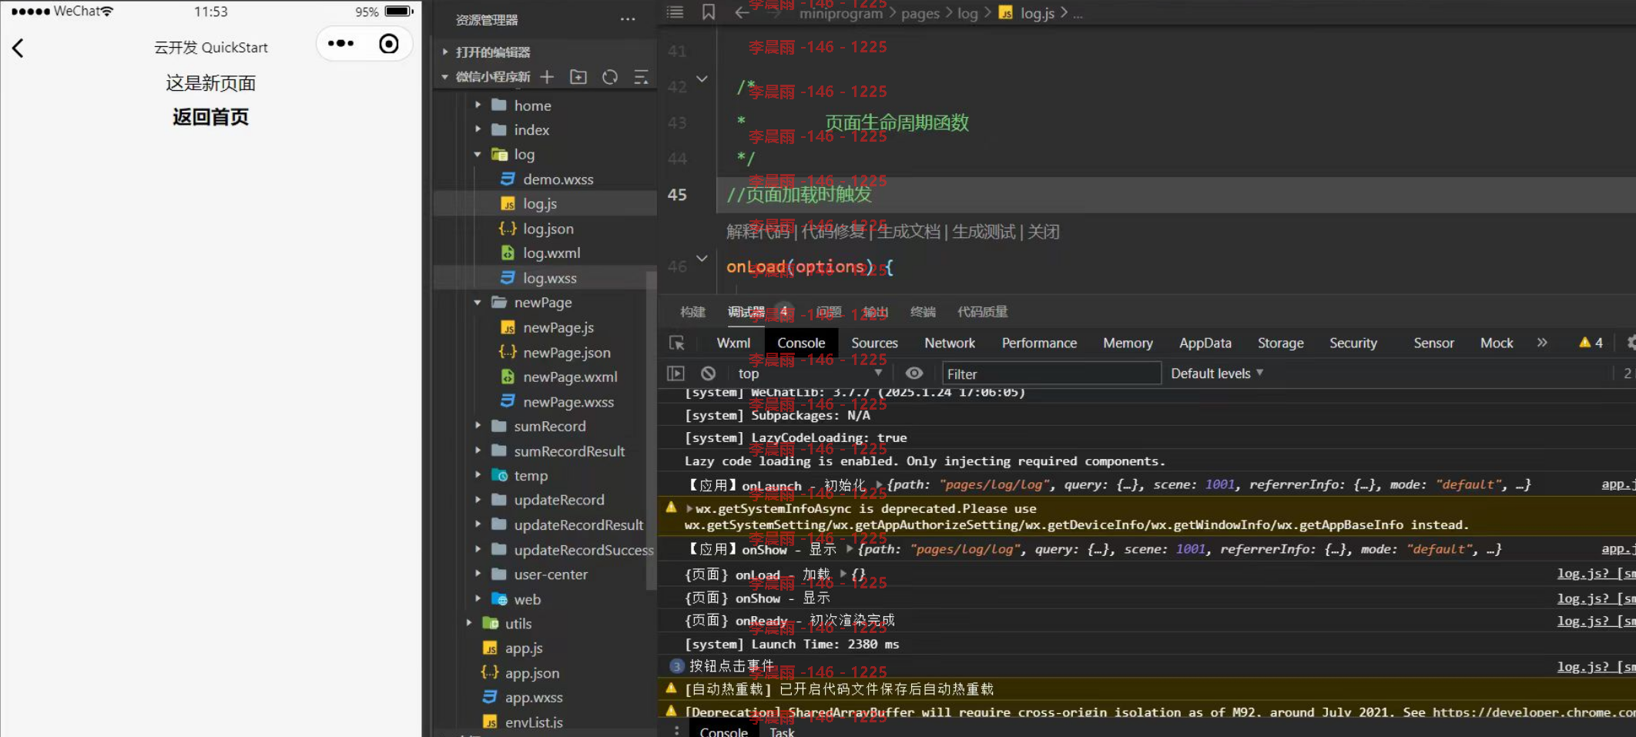
Task: Select the Task drawer tab
Action: tap(781, 731)
